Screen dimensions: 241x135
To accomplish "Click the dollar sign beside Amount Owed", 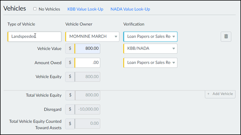I will 70,63.
